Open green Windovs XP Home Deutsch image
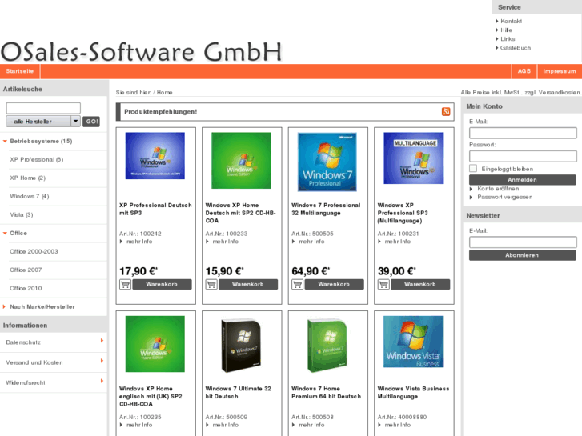Image resolution: width=582 pixels, height=436 pixels. [x=241, y=160]
